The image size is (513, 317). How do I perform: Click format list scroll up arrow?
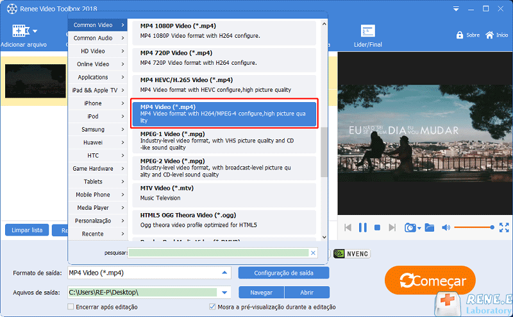[x=324, y=24]
